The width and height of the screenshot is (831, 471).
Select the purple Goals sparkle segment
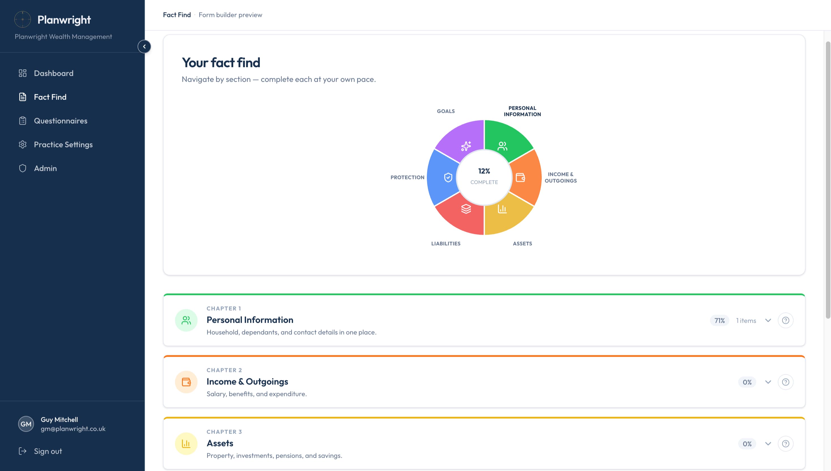point(466,146)
